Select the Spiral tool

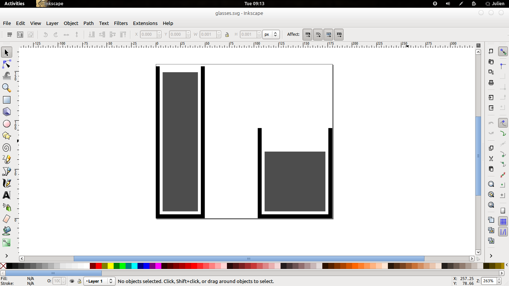[x=7, y=148]
